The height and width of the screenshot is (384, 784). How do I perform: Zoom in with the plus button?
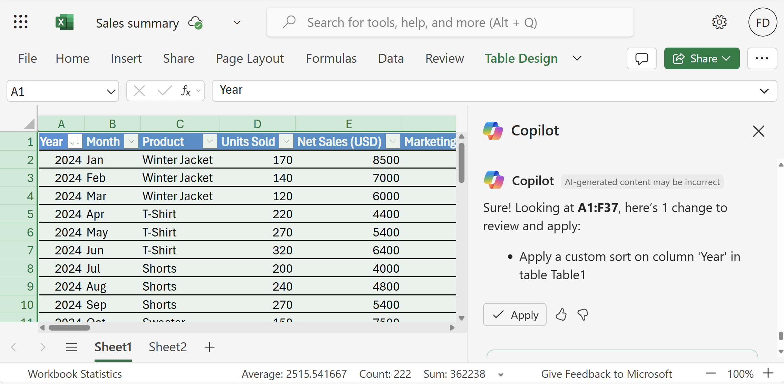click(768, 373)
